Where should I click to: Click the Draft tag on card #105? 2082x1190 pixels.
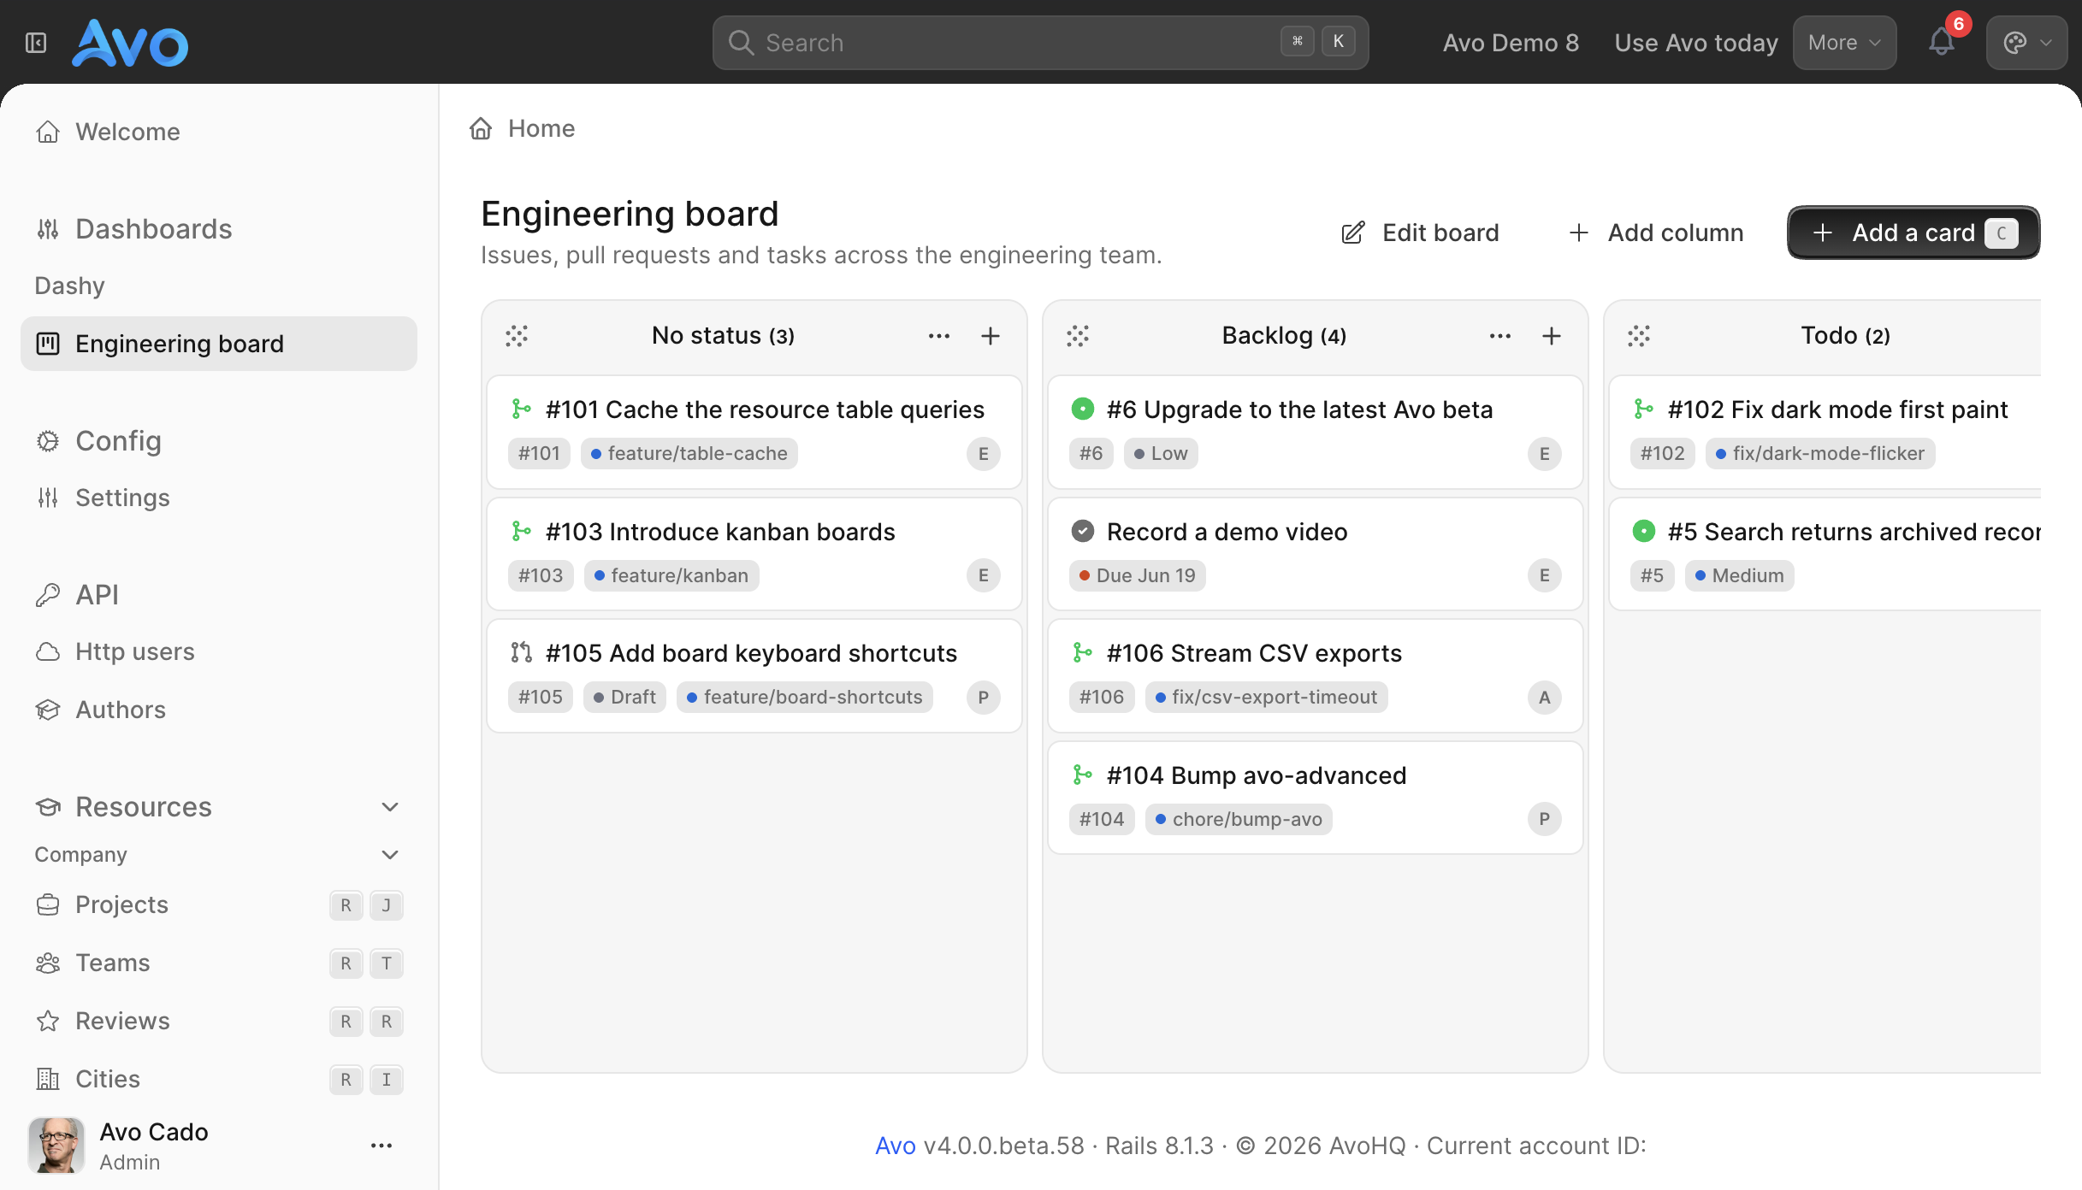pos(624,698)
